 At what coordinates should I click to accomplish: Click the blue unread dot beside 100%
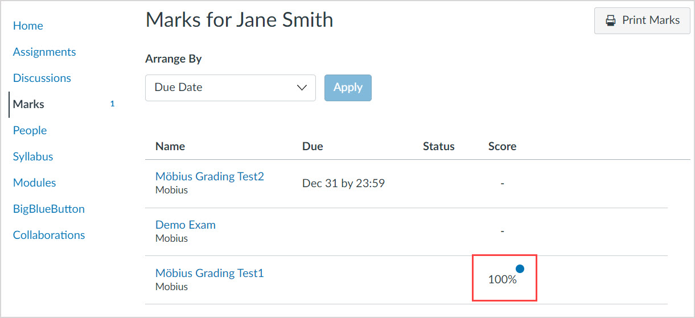[x=520, y=269]
